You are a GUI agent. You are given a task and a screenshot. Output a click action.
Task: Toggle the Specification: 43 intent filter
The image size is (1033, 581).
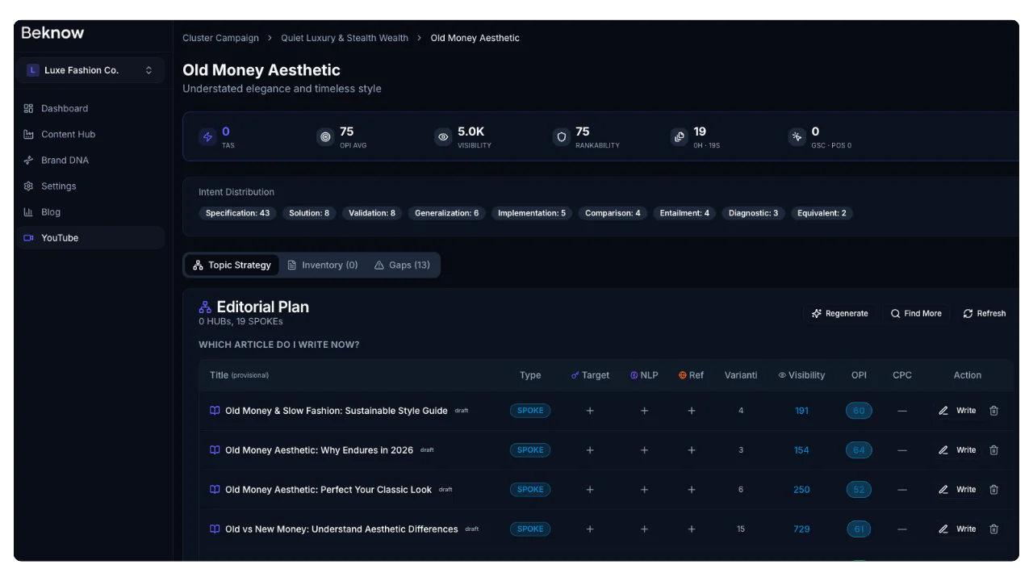tap(237, 212)
